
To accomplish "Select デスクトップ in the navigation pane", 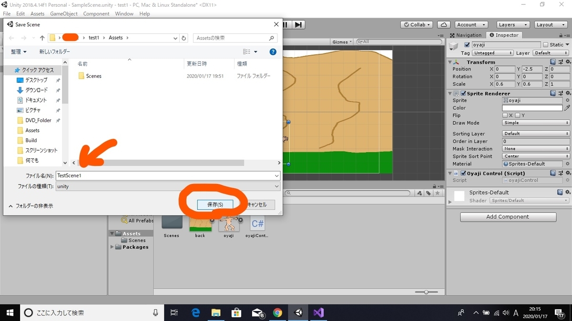I will [x=37, y=80].
